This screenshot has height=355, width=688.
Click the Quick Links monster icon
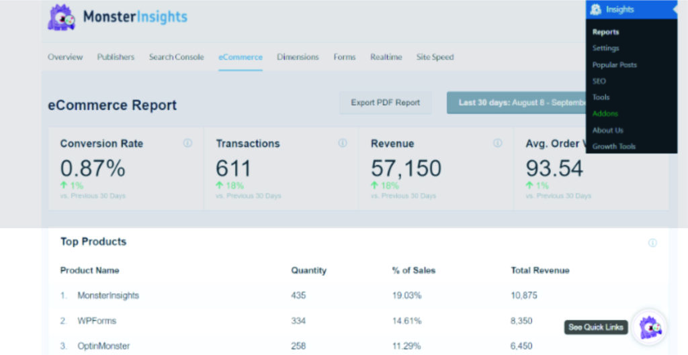point(650,327)
